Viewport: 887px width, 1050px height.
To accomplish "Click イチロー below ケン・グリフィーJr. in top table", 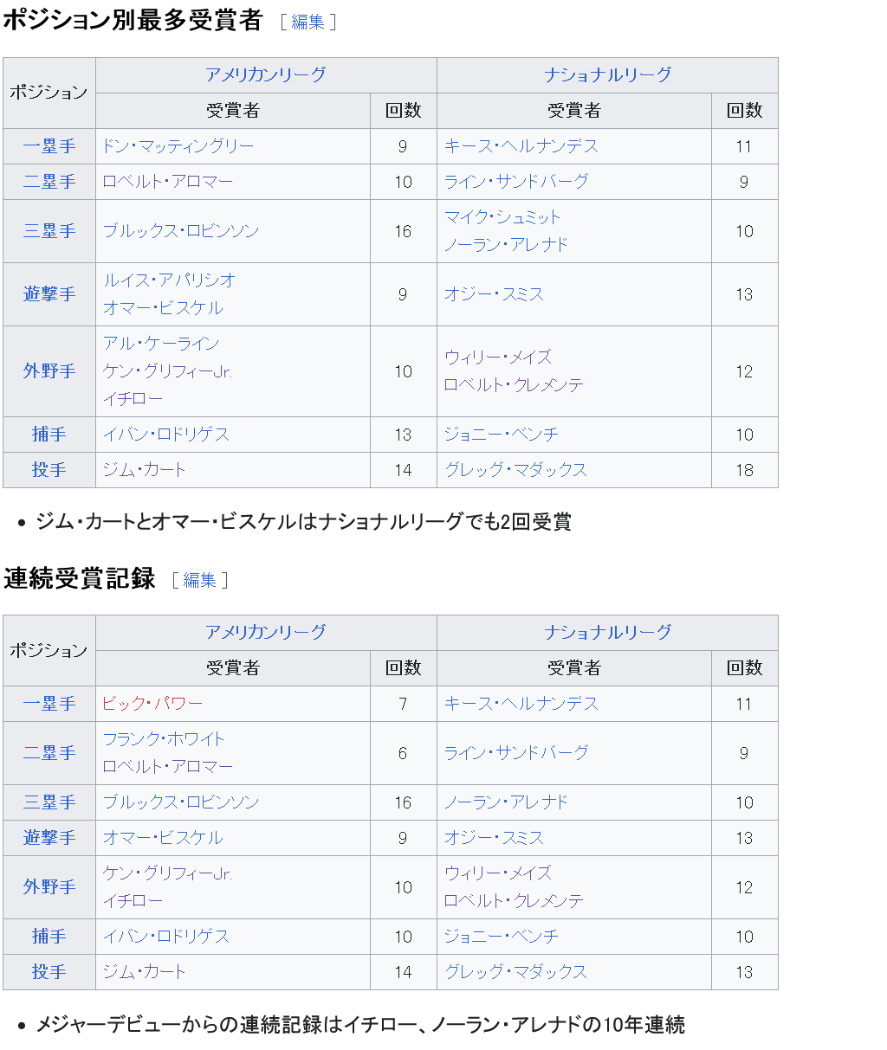I will (x=133, y=399).
